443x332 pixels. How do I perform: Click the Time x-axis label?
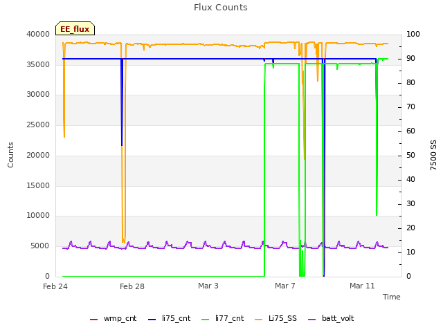coord(392,297)
